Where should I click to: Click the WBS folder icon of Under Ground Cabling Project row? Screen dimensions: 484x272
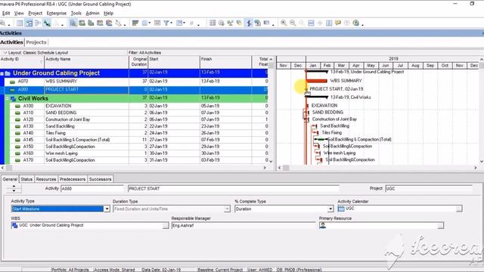tap(8, 73)
